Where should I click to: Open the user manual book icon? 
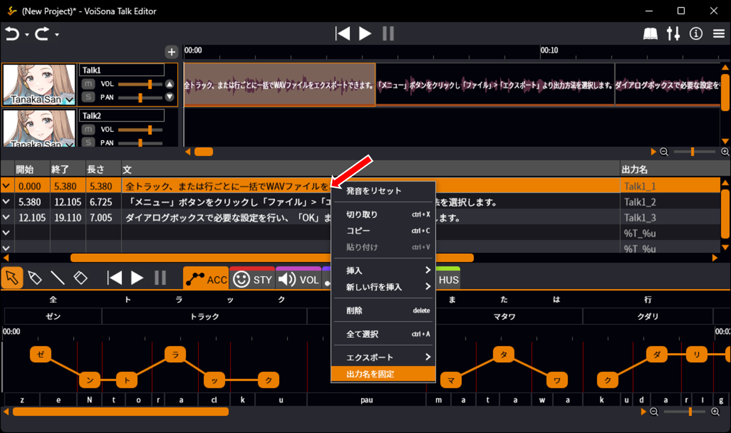[x=650, y=34]
